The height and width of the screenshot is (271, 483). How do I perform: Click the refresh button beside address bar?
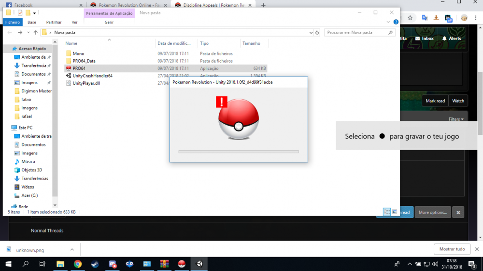(x=317, y=32)
